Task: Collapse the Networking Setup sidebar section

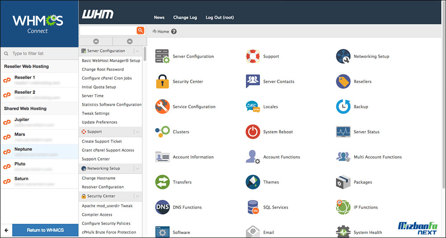Action: tap(137, 169)
